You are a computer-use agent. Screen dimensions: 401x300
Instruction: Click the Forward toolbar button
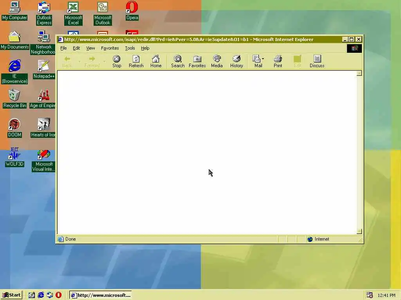(92, 61)
